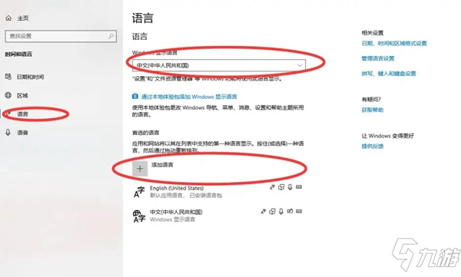The height and width of the screenshot is (277, 461).
Task: Click the 查找设置 search field
Action: click(x=61, y=36)
